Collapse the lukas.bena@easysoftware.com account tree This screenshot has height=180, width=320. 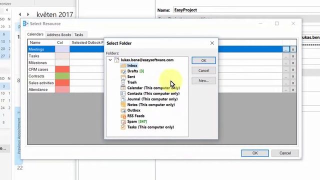point(110,60)
